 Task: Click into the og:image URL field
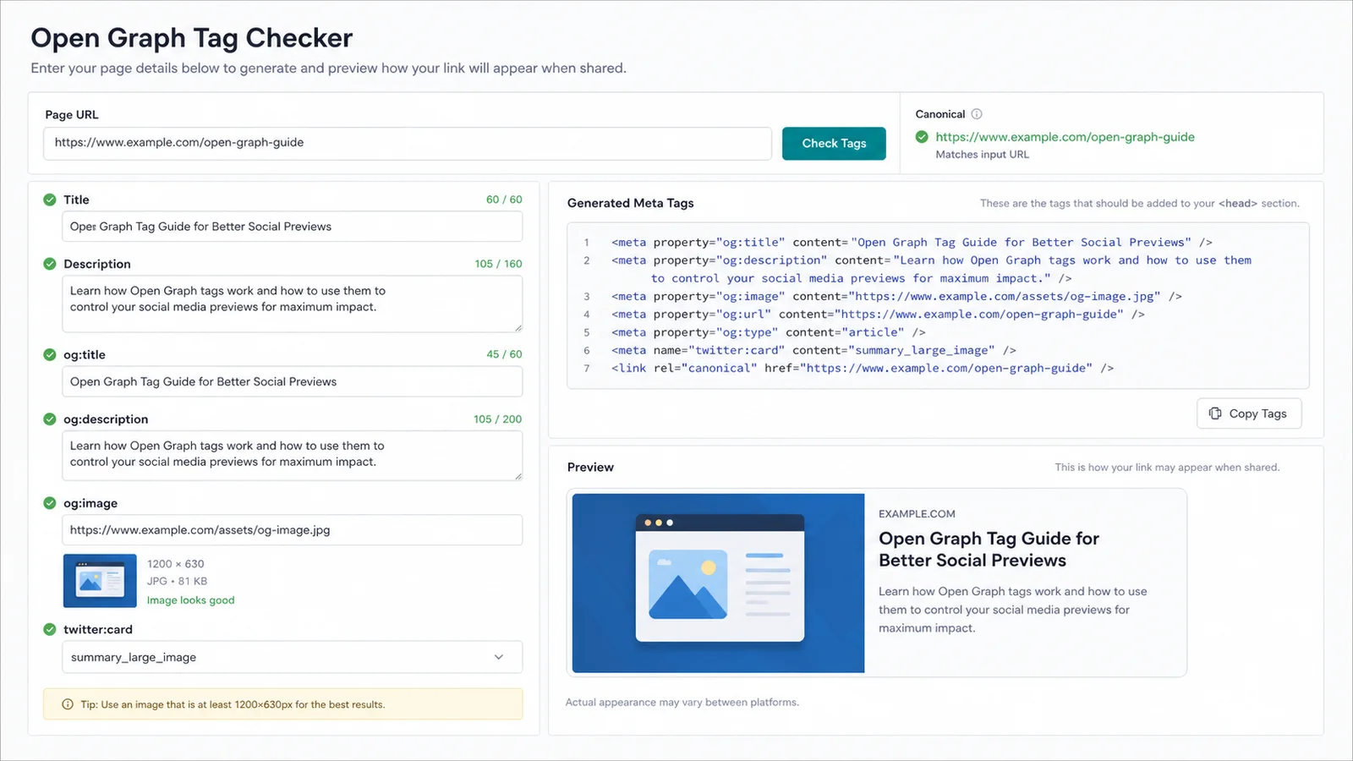tap(292, 530)
